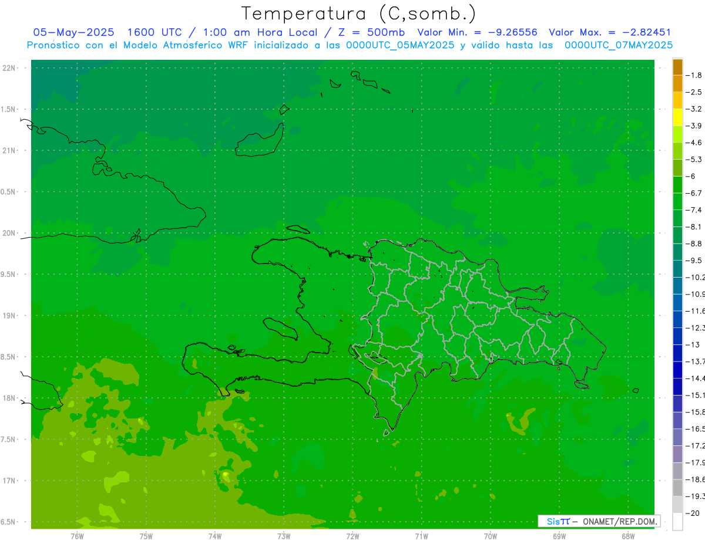Click the "-7.4" colorbar label
Screen dimensions: 705x544
point(694,210)
